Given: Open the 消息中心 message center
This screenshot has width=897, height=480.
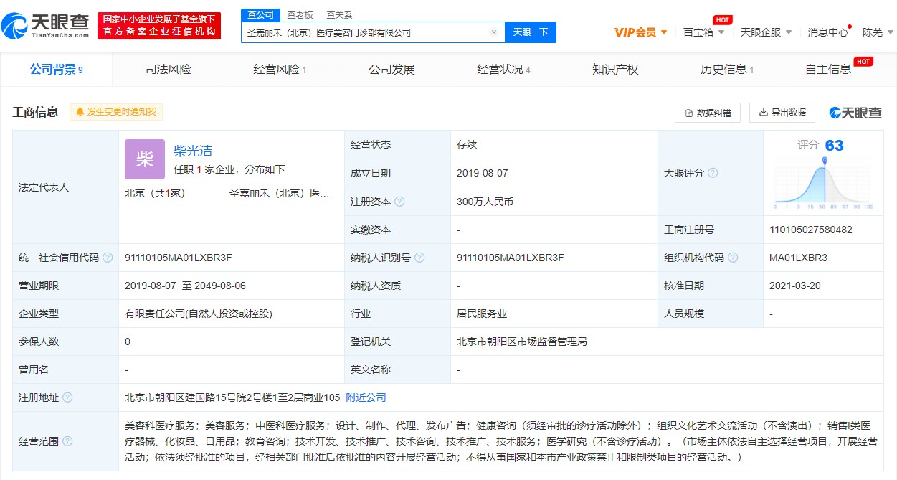Looking at the screenshot, I should (x=828, y=32).
